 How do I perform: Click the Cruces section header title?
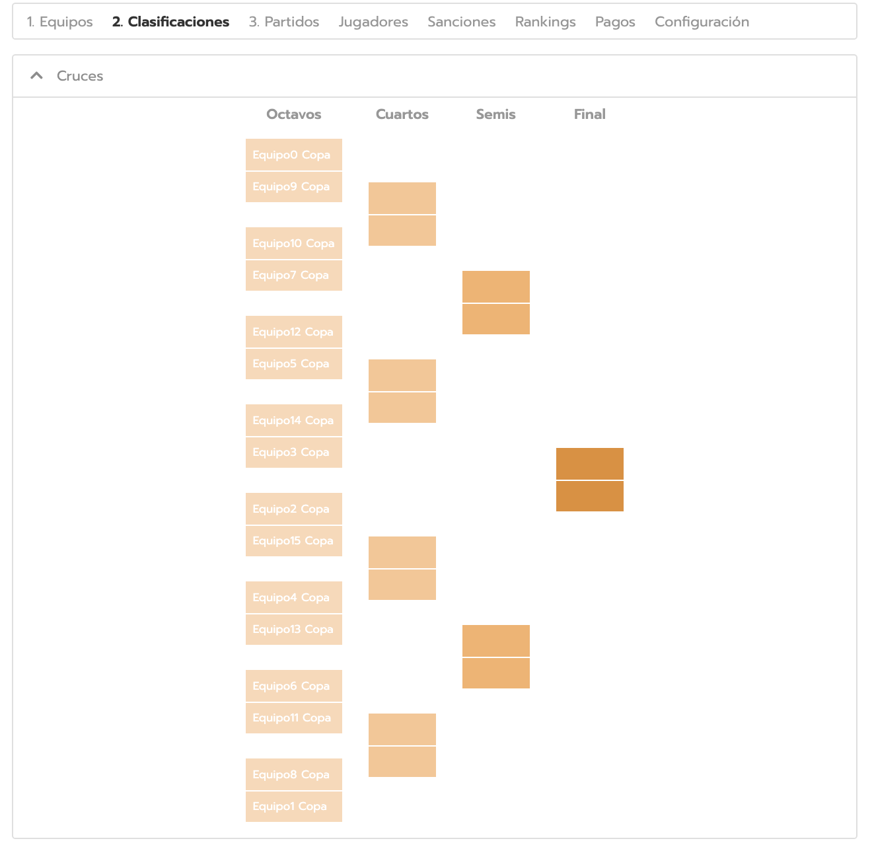point(80,76)
